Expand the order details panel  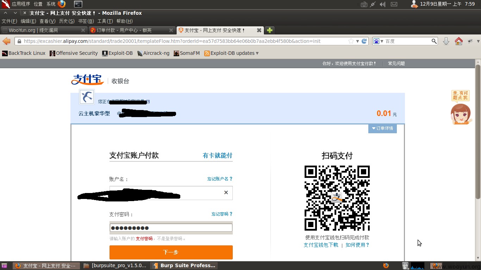click(382, 128)
